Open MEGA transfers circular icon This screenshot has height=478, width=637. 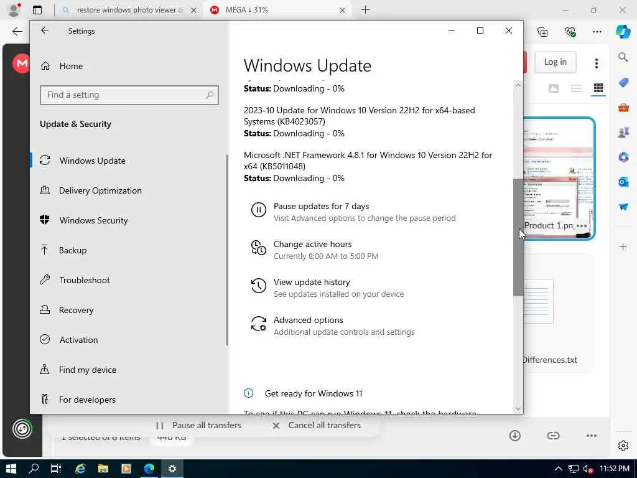coord(22,428)
